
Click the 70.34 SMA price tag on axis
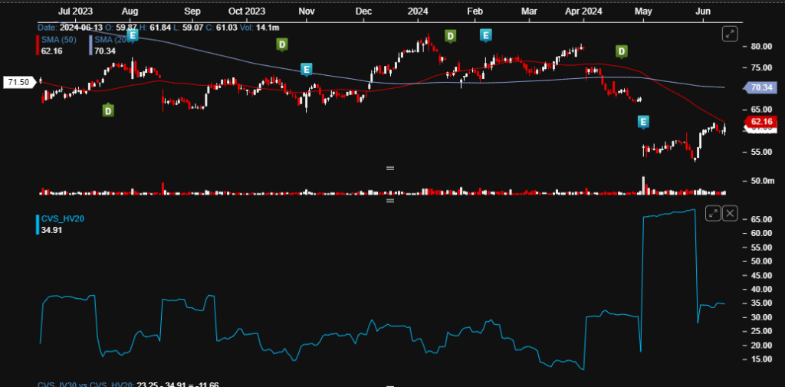[x=762, y=87]
